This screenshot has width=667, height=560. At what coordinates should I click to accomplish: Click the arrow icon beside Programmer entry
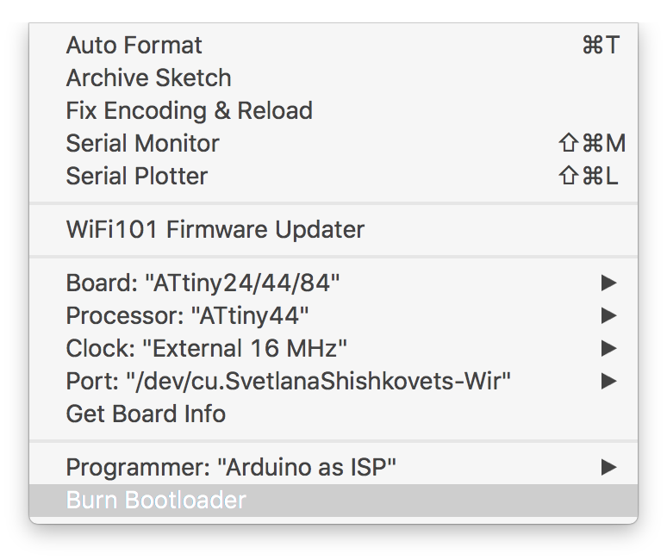608,468
